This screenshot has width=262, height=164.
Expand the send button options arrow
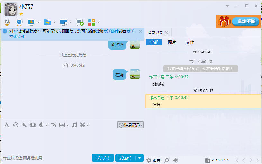click(x=140, y=158)
